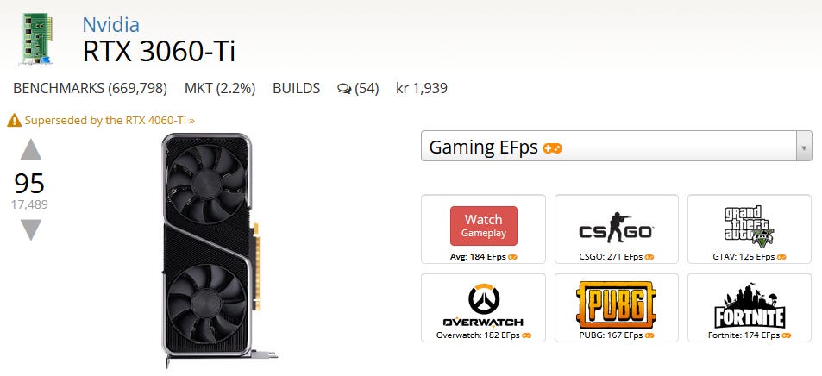Click the Grand Theft Auto V logo
This screenshot has height=376, width=822.
[749, 226]
